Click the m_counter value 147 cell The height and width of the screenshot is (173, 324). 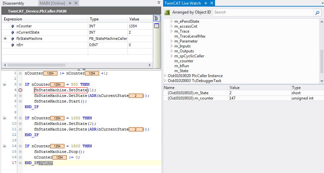click(x=260, y=98)
